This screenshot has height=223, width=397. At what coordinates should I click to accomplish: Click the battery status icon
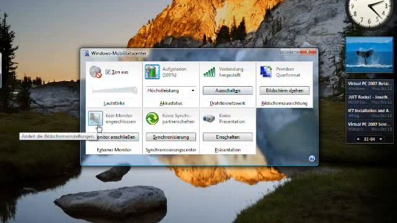(x=152, y=72)
